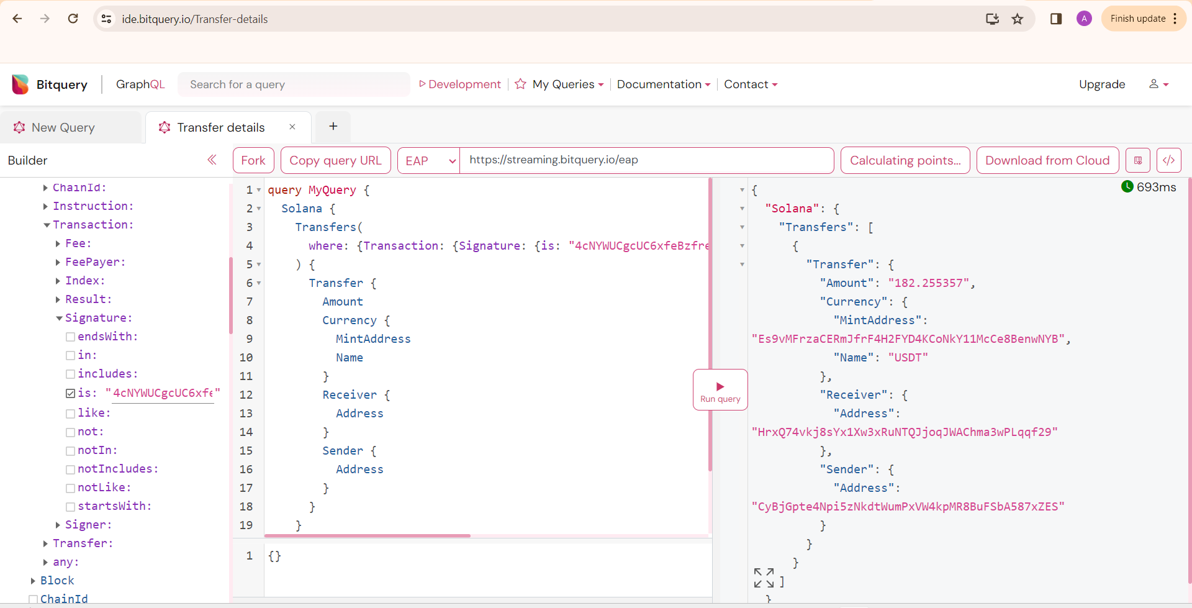Image resolution: width=1192 pixels, height=608 pixels.
Task: Check the like filter checkbox
Action: pos(71,413)
